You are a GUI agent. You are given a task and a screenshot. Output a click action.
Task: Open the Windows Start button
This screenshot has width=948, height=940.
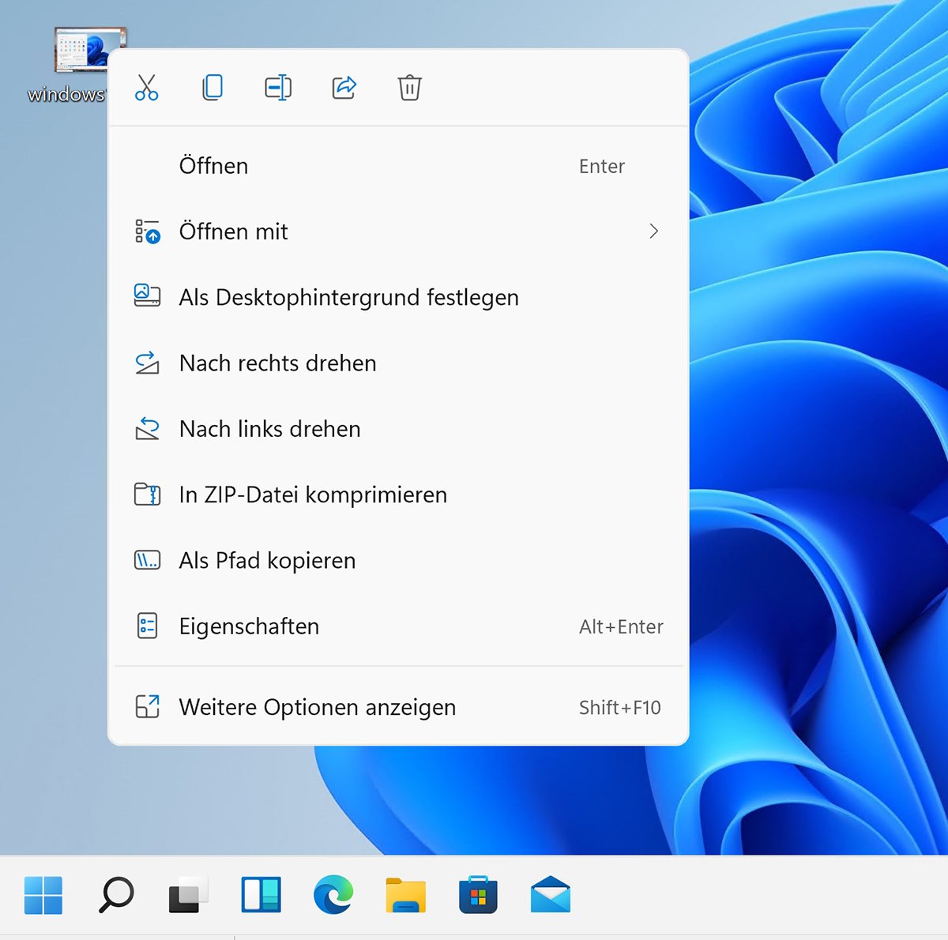coord(43,895)
